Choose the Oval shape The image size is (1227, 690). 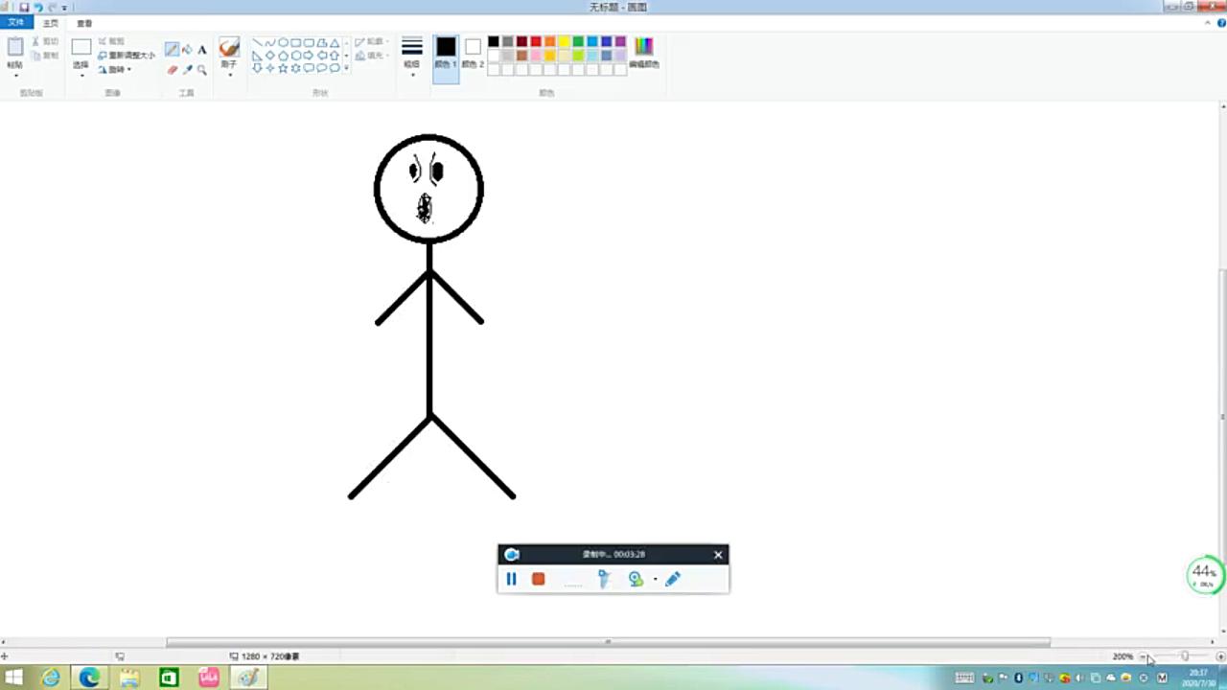(283, 42)
